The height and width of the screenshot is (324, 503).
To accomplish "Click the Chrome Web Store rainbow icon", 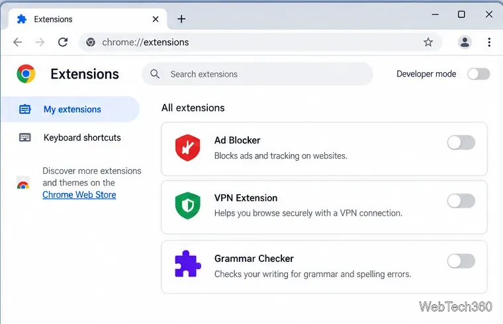I will (23, 182).
